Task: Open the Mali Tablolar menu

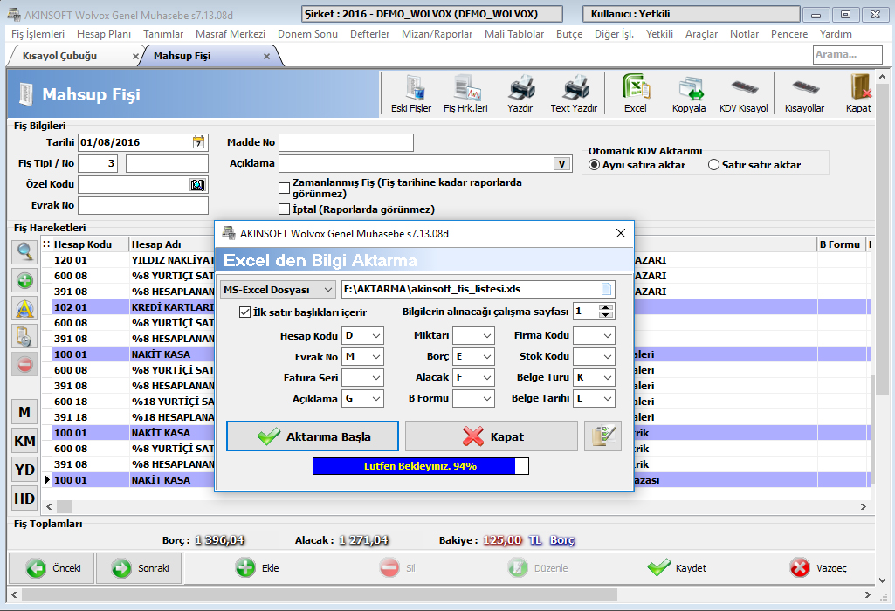Action: (x=514, y=34)
